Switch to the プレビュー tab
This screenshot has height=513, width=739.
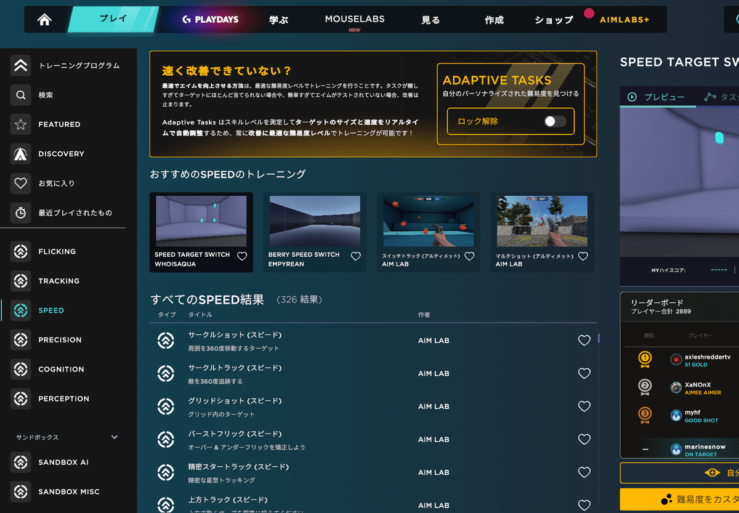click(658, 97)
